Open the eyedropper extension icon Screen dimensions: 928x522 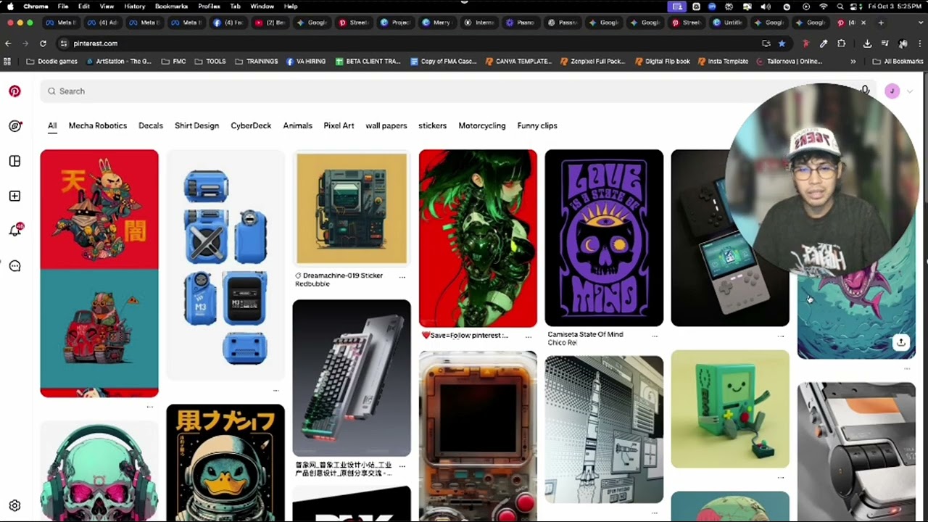824,43
